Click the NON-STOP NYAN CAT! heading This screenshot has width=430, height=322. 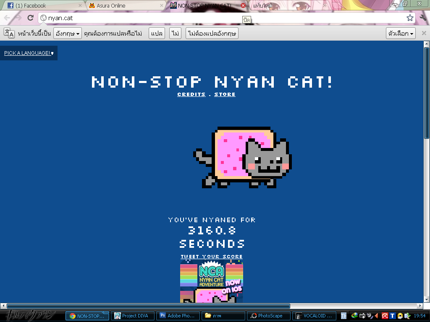(212, 82)
